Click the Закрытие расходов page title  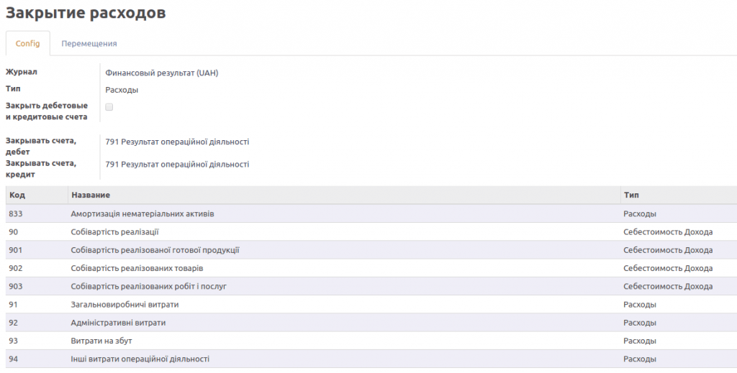point(86,13)
